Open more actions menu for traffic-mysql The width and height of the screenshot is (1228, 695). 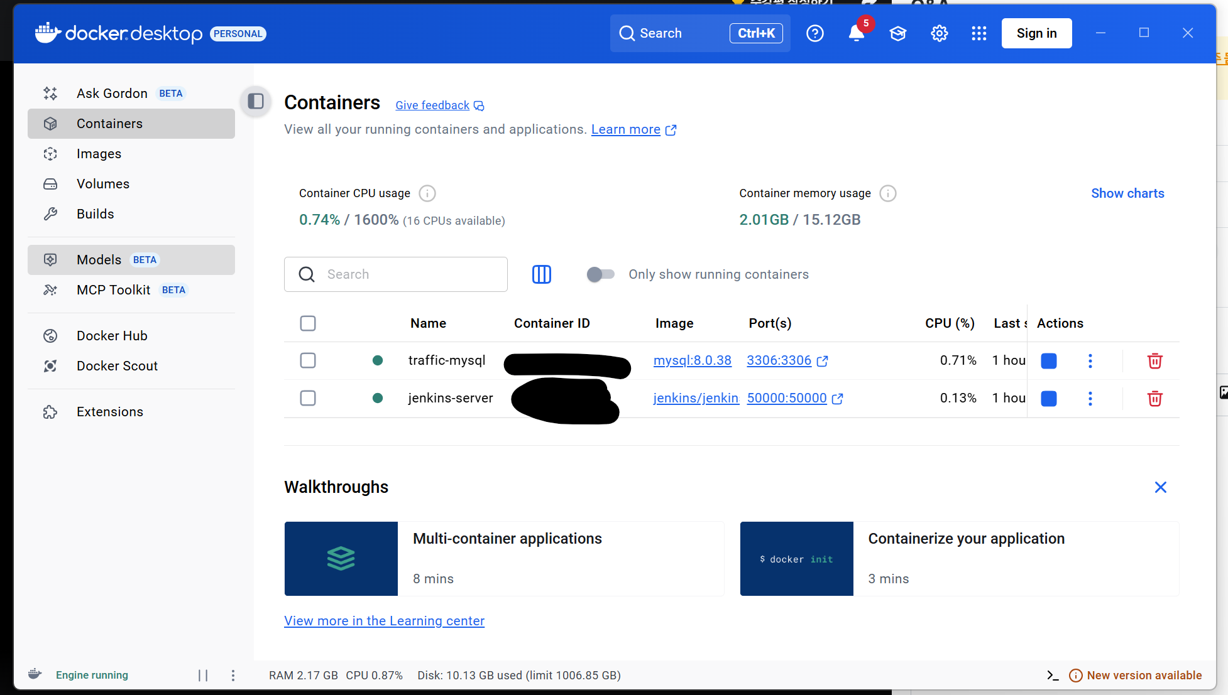click(1090, 361)
